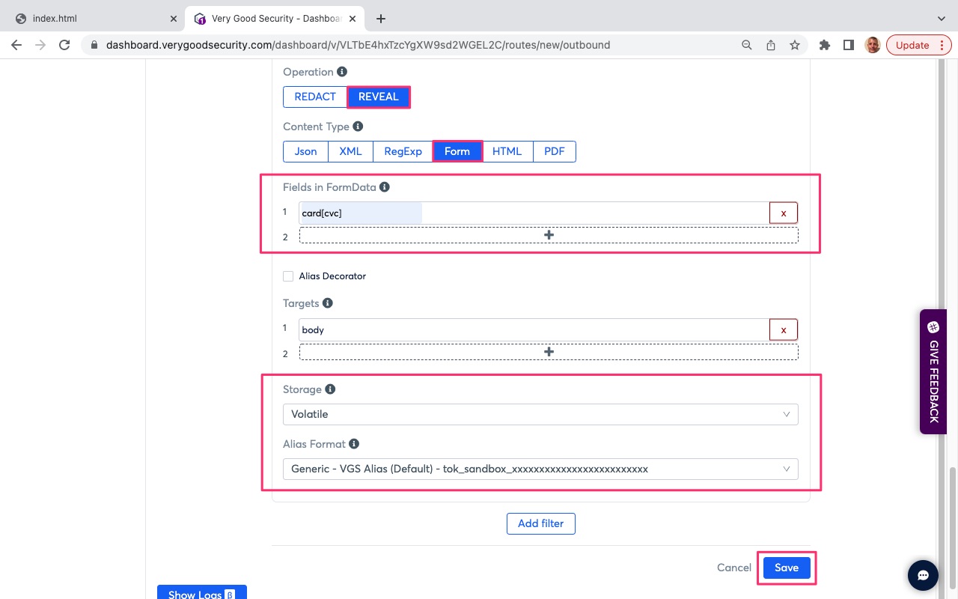Screen dimensions: 958x599
Task: Click the Fields in FormData info icon
Action: pos(385,187)
